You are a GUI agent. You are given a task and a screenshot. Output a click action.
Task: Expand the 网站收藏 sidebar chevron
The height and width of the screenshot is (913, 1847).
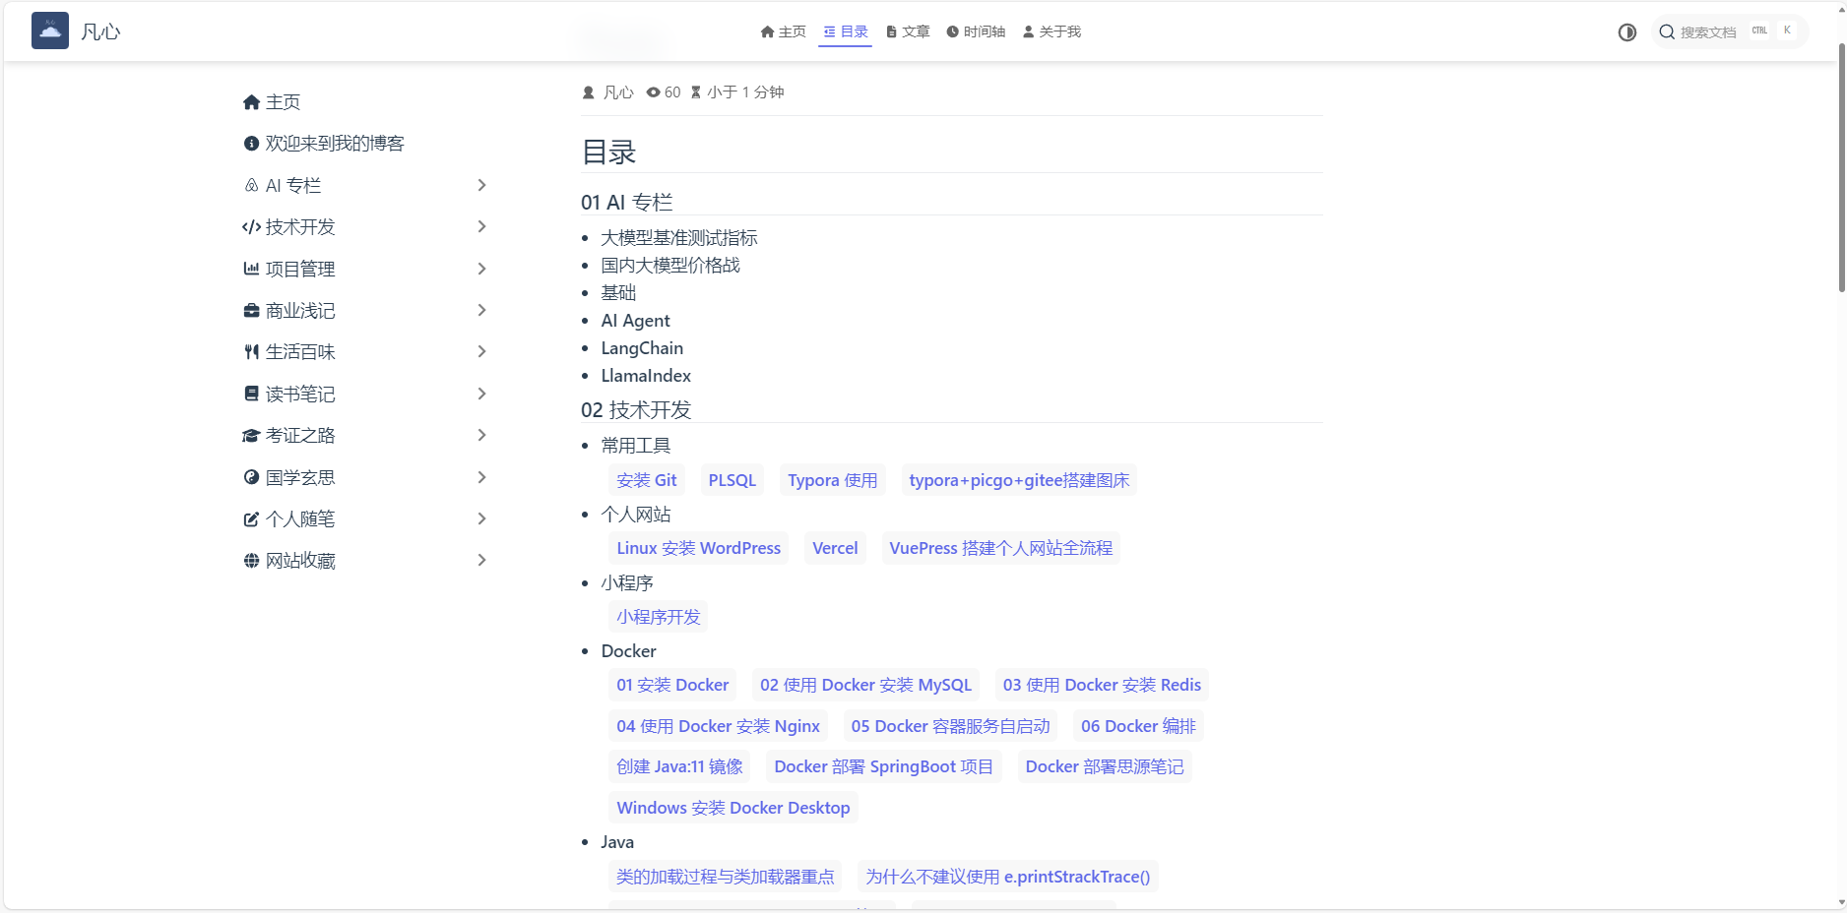click(x=481, y=560)
